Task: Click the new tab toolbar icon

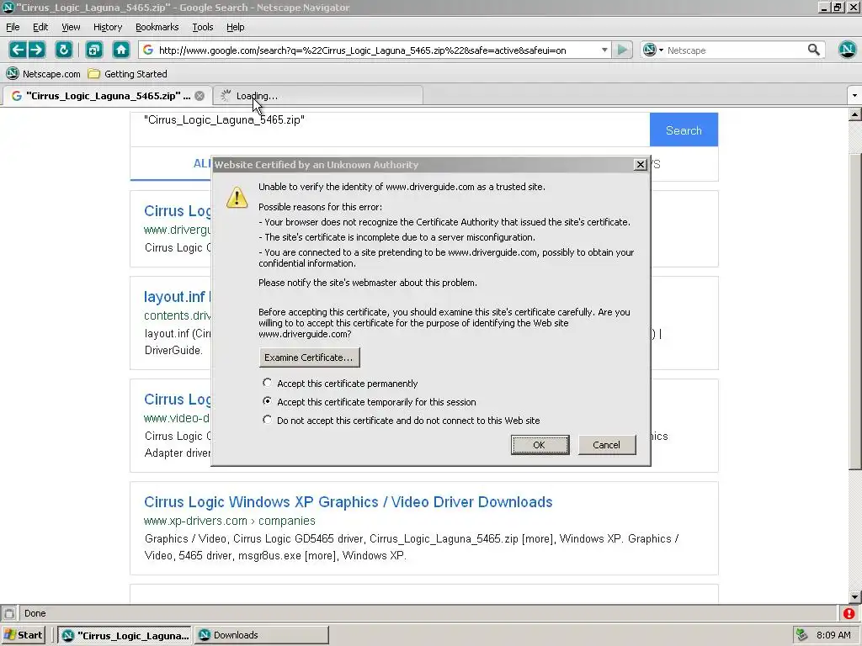Action: [x=94, y=50]
